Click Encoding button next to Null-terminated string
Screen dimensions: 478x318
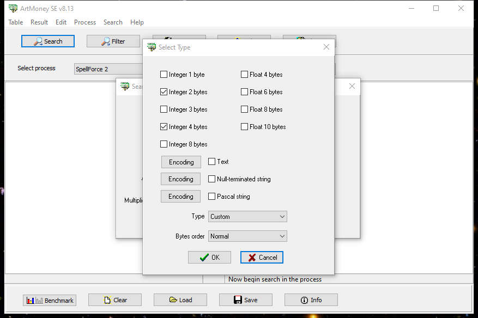(181, 179)
